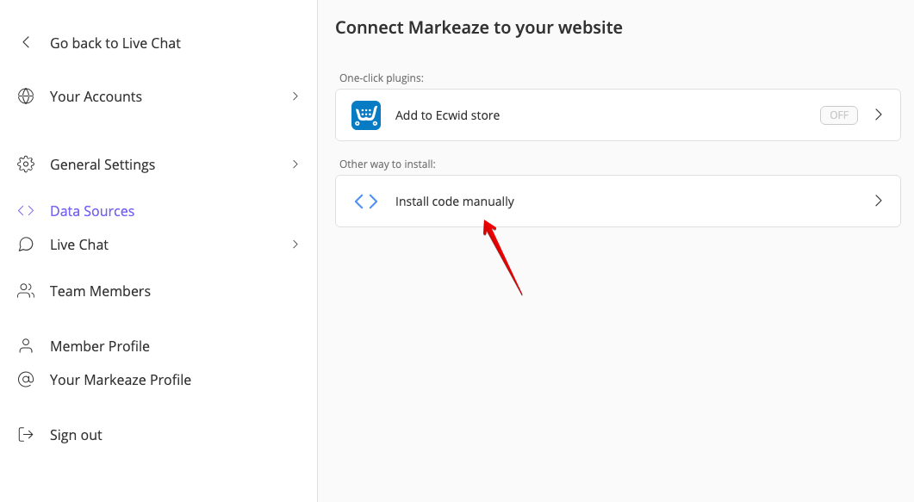Select Sign out
Screen dimensions: 914x502
pyautogui.click(x=76, y=435)
